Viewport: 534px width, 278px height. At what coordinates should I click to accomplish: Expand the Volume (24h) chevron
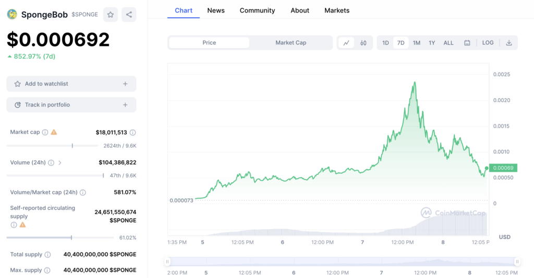(60, 162)
